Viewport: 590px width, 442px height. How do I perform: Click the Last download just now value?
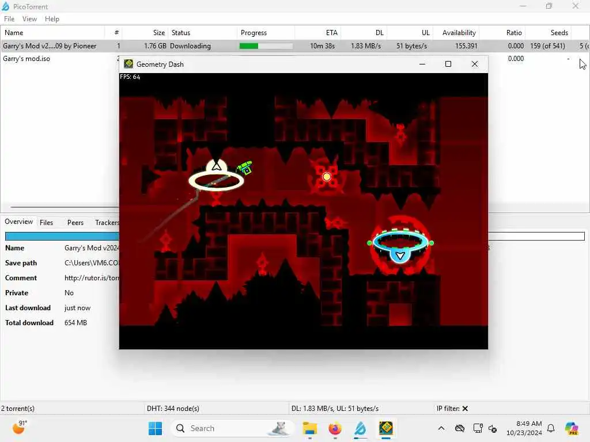coord(78,308)
